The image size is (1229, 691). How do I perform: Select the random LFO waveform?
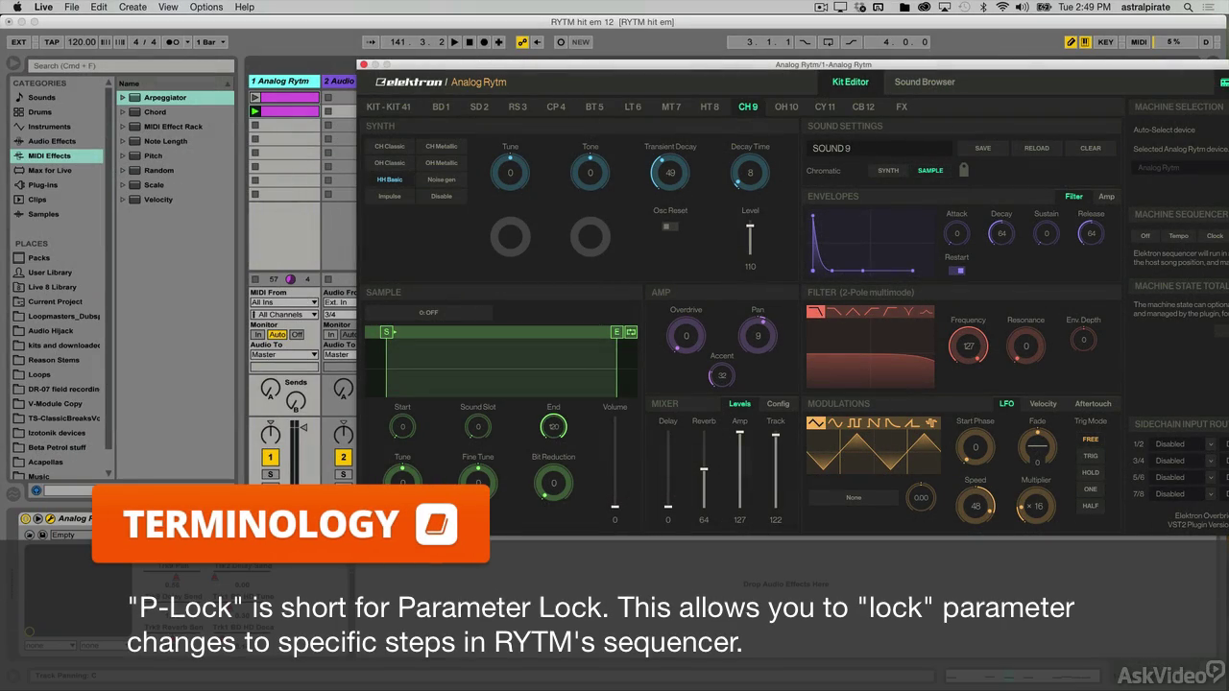point(931,423)
